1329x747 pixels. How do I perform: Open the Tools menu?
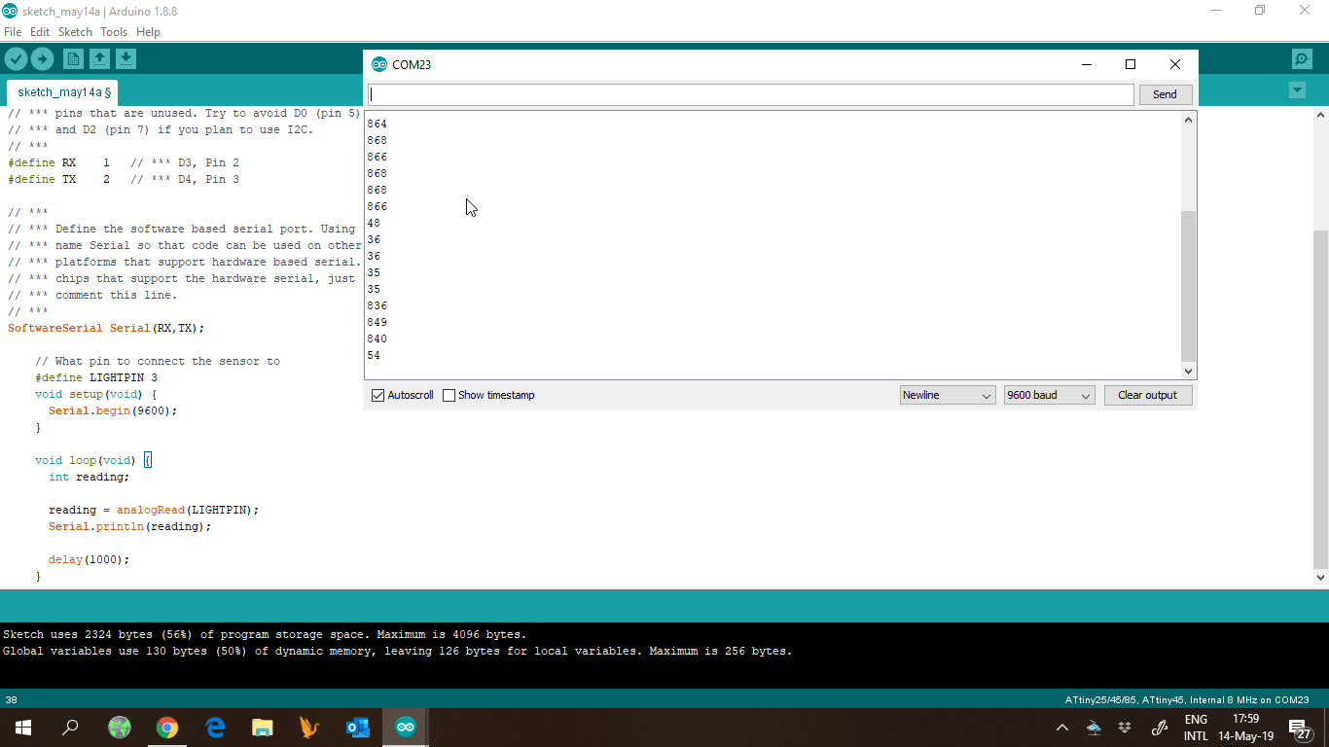pyautogui.click(x=114, y=32)
